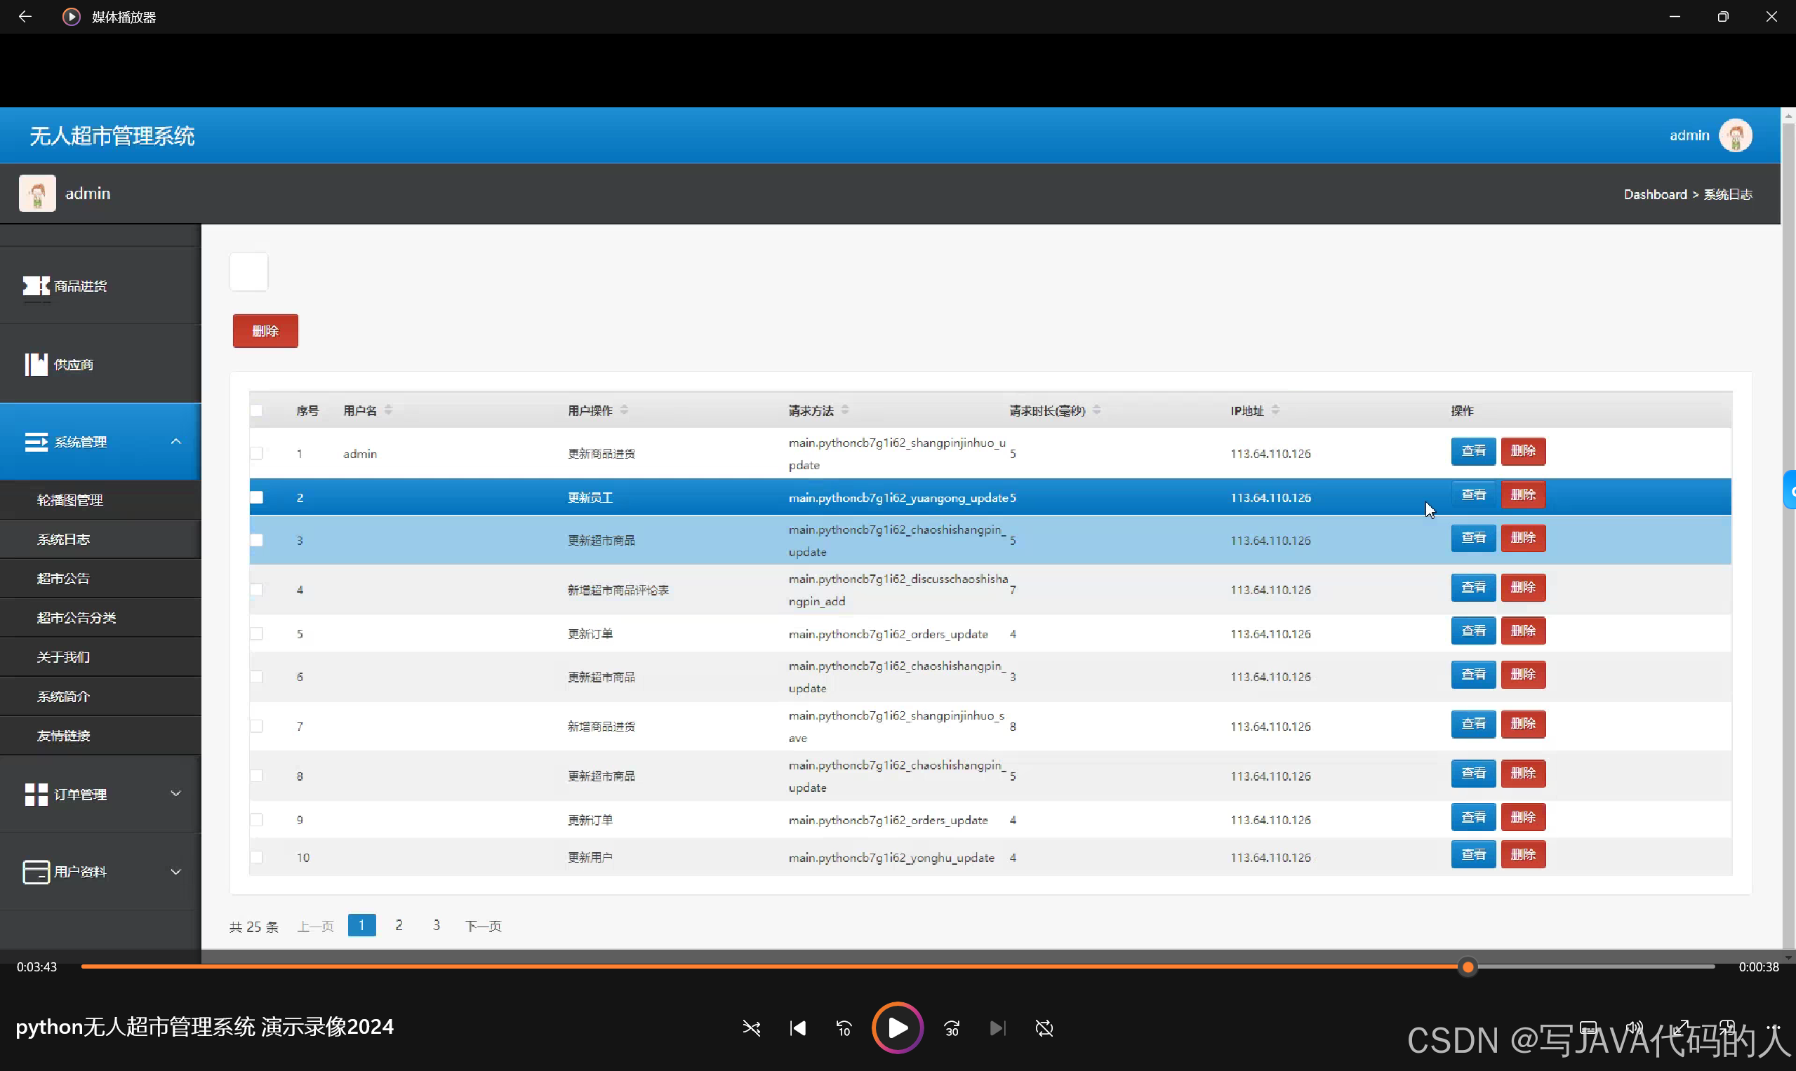Go to page 2 of the log list
Screen dimensions: 1796x1071
(399, 924)
